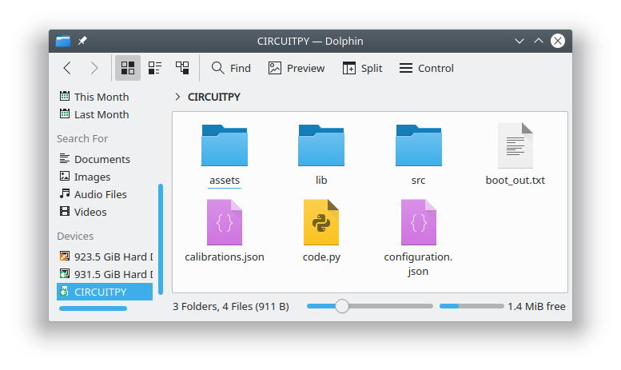Go forward in folder history
Viewport: 621px width, 370px height.
(94, 68)
